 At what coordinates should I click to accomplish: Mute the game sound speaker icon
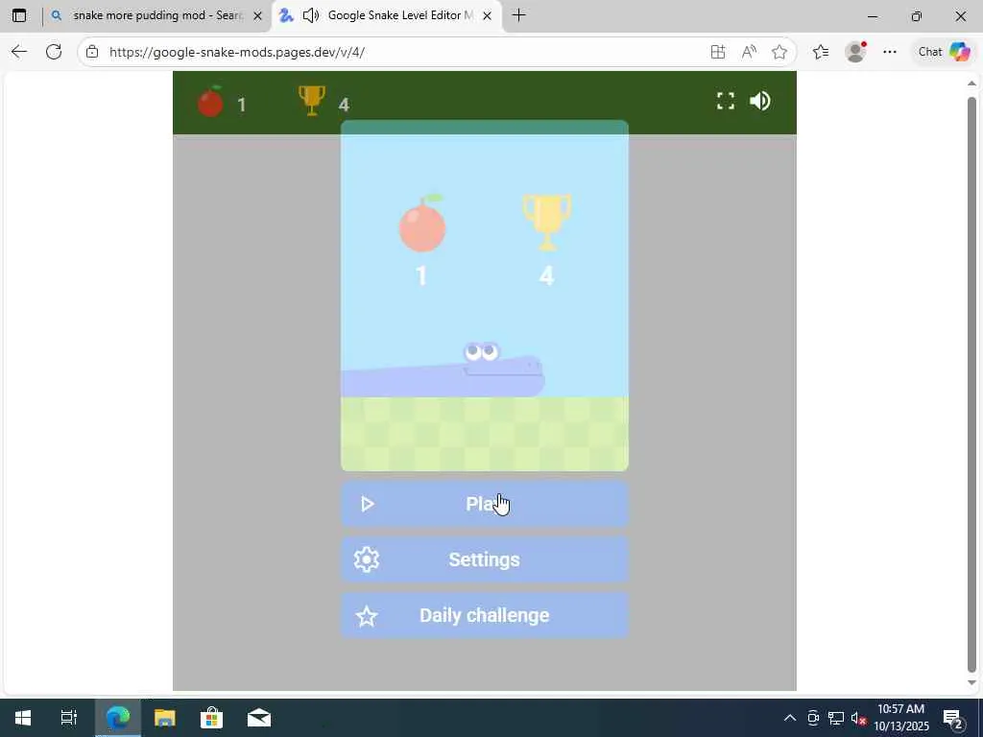760,101
